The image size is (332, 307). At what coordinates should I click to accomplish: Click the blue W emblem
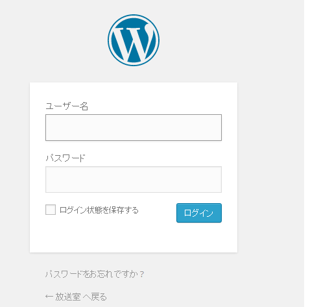[x=134, y=40]
